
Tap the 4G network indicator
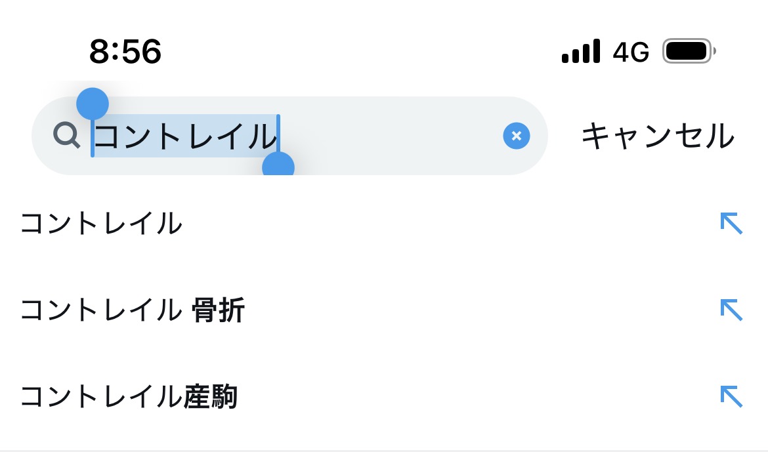pos(631,51)
